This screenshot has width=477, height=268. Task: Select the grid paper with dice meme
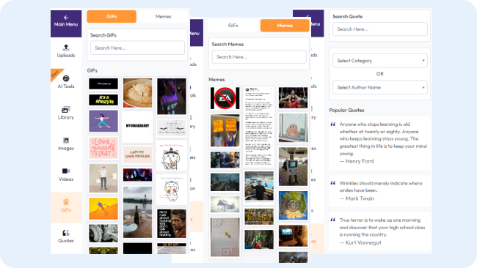[x=225, y=237]
